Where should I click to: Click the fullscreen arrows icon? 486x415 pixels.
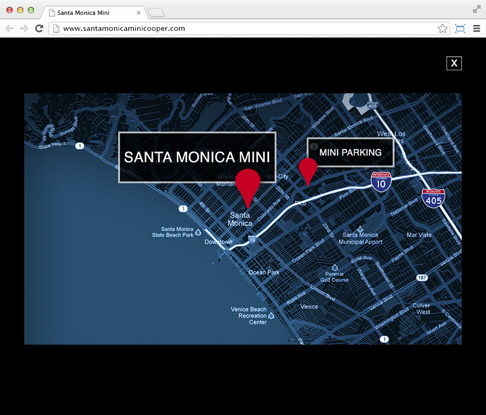pos(477,9)
